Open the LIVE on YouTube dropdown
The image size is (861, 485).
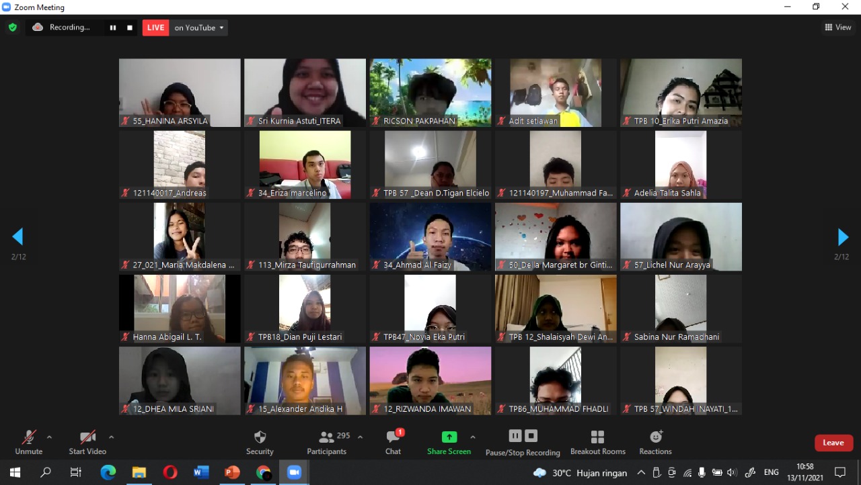tap(199, 28)
